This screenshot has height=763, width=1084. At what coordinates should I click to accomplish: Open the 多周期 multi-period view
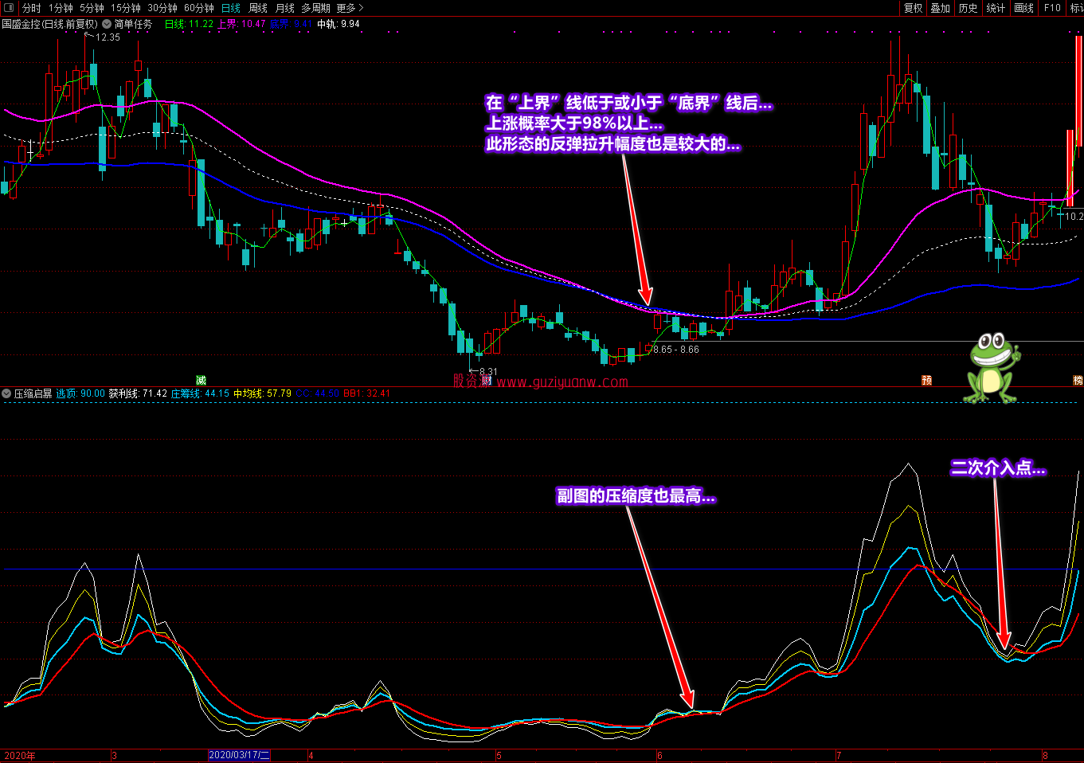tap(315, 8)
